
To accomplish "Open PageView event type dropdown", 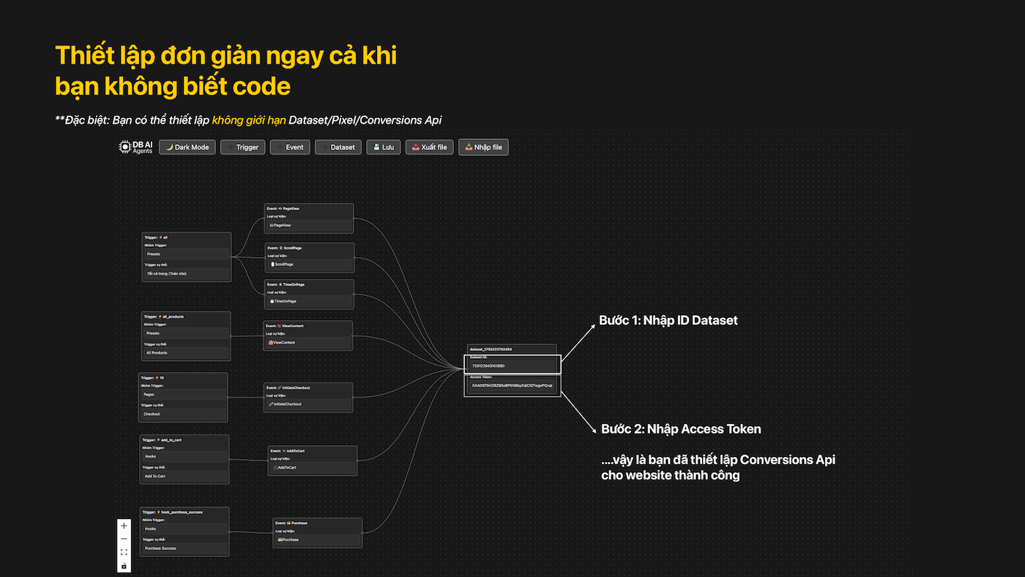I will (308, 226).
